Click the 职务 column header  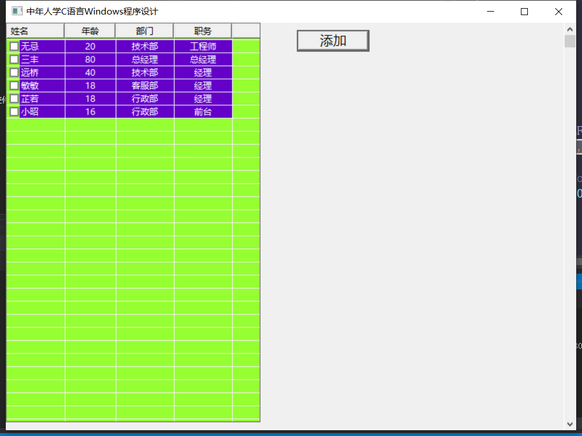point(203,31)
